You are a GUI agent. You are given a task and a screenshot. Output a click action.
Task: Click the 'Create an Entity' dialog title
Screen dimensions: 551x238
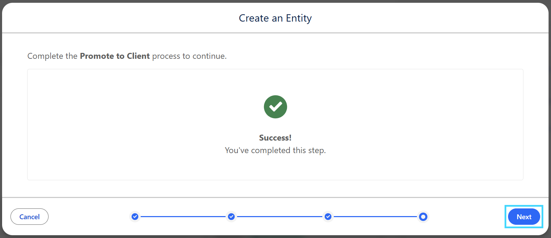[x=275, y=18]
